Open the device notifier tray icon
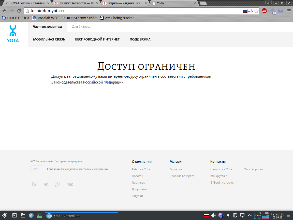The height and width of the screenshot is (220, 293). [242, 215]
